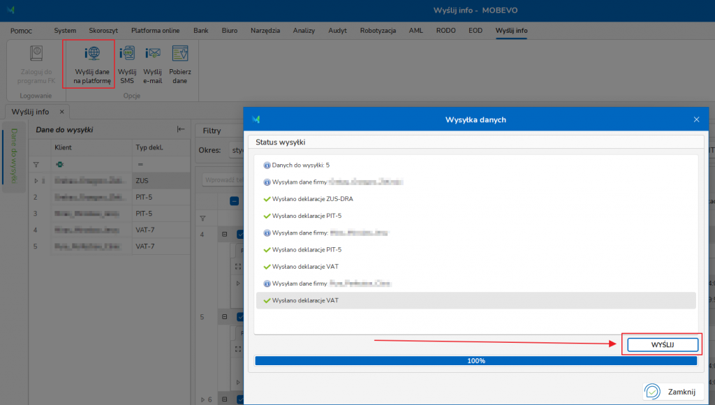The height and width of the screenshot is (405, 715).
Task: Expand the detail arrow under grid row 5
Action: tap(238, 382)
